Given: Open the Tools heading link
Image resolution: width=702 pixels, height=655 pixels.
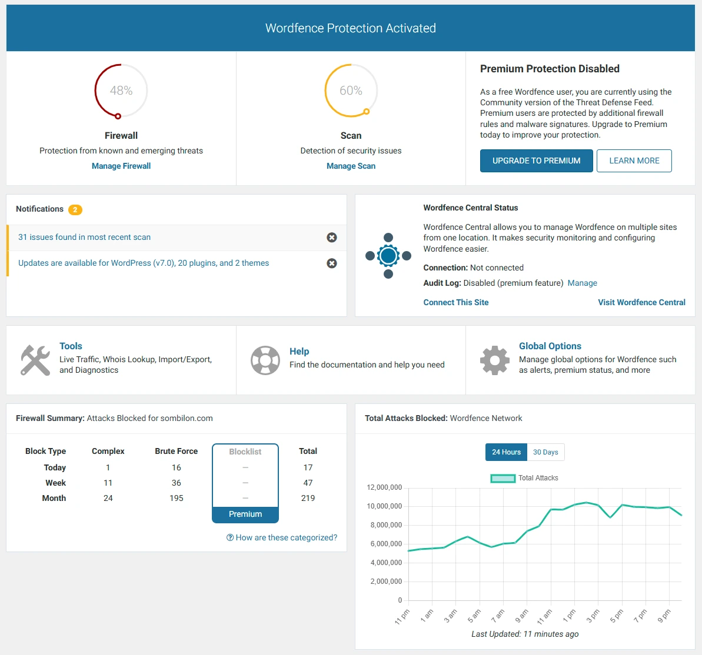Looking at the screenshot, I should pos(71,346).
